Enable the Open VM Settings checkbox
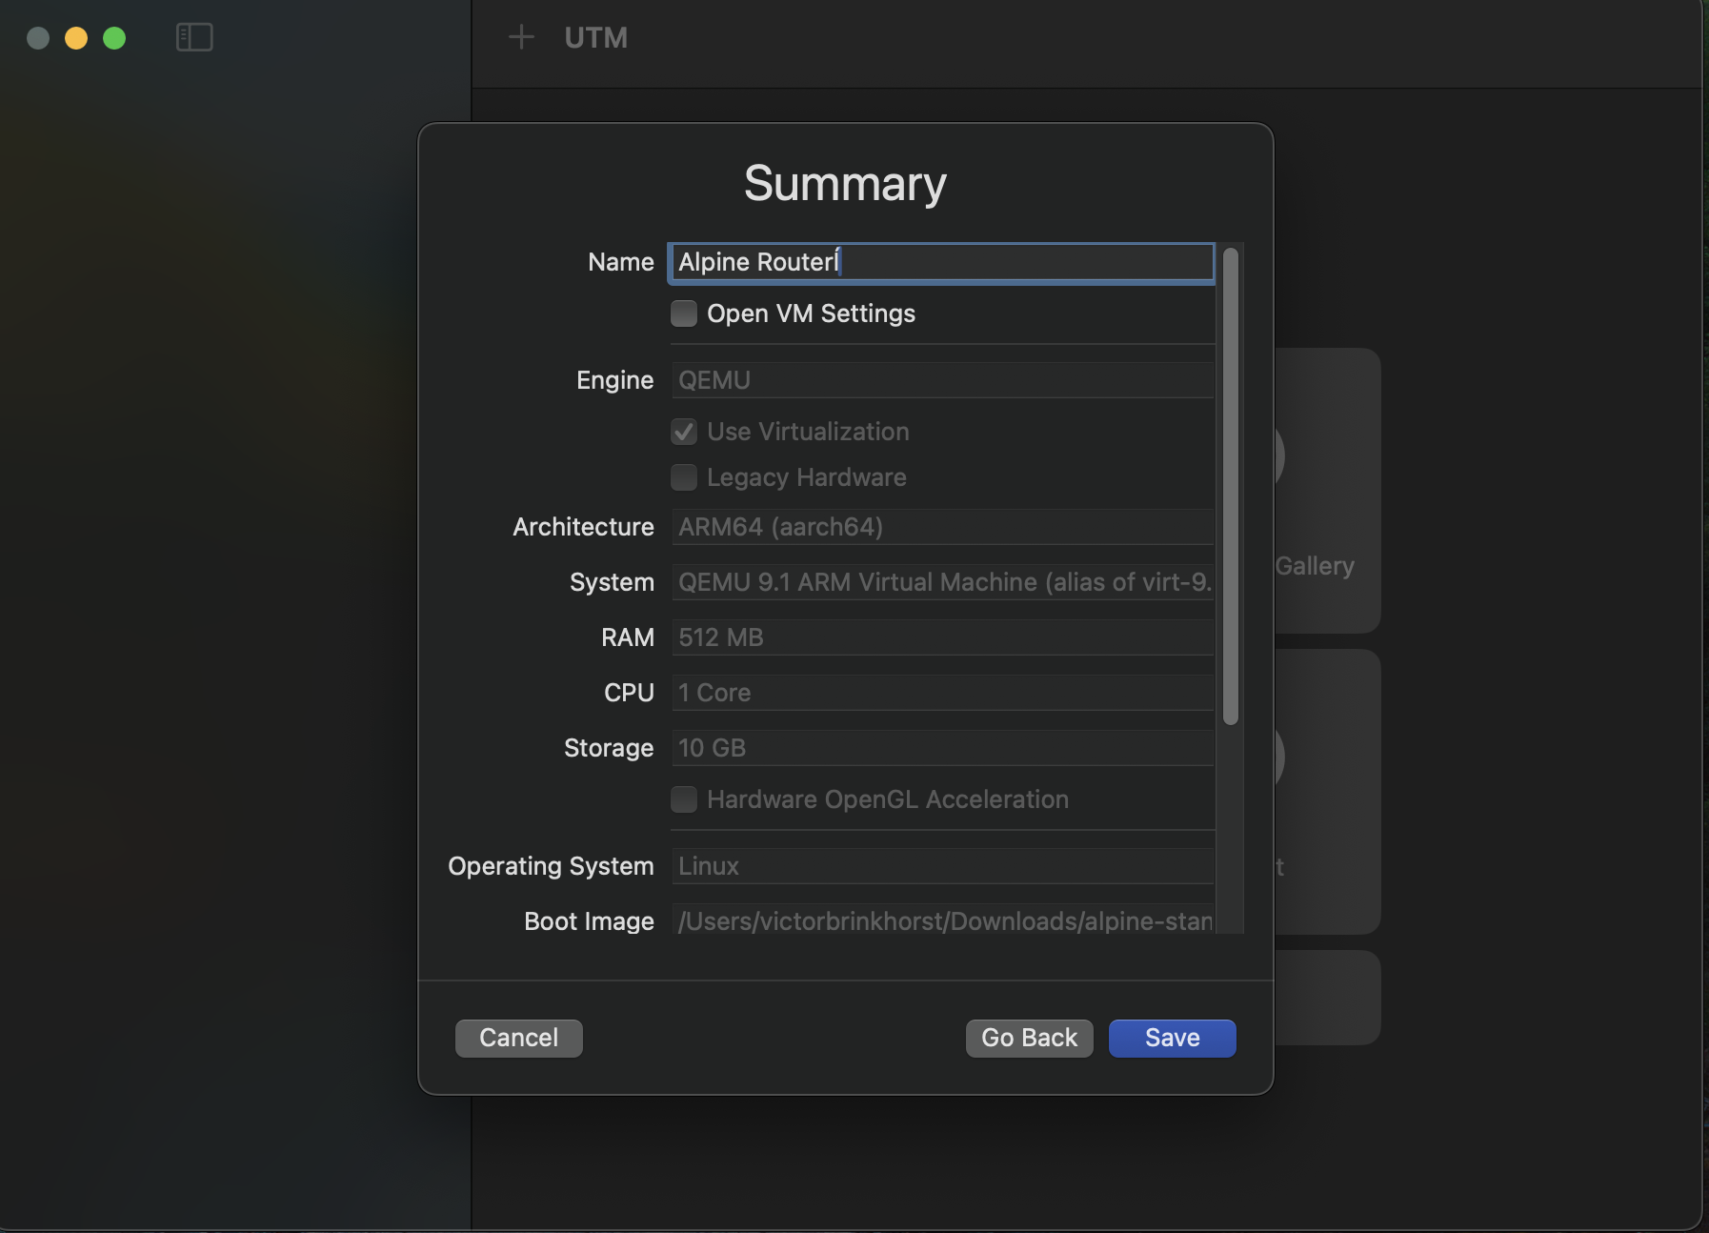The width and height of the screenshot is (1709, 1233). 684,313
